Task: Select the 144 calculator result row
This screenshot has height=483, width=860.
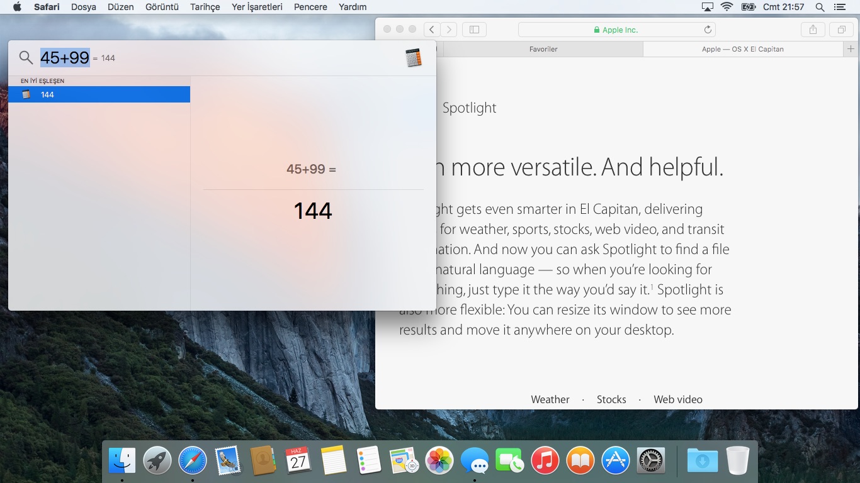Action: 99,94
